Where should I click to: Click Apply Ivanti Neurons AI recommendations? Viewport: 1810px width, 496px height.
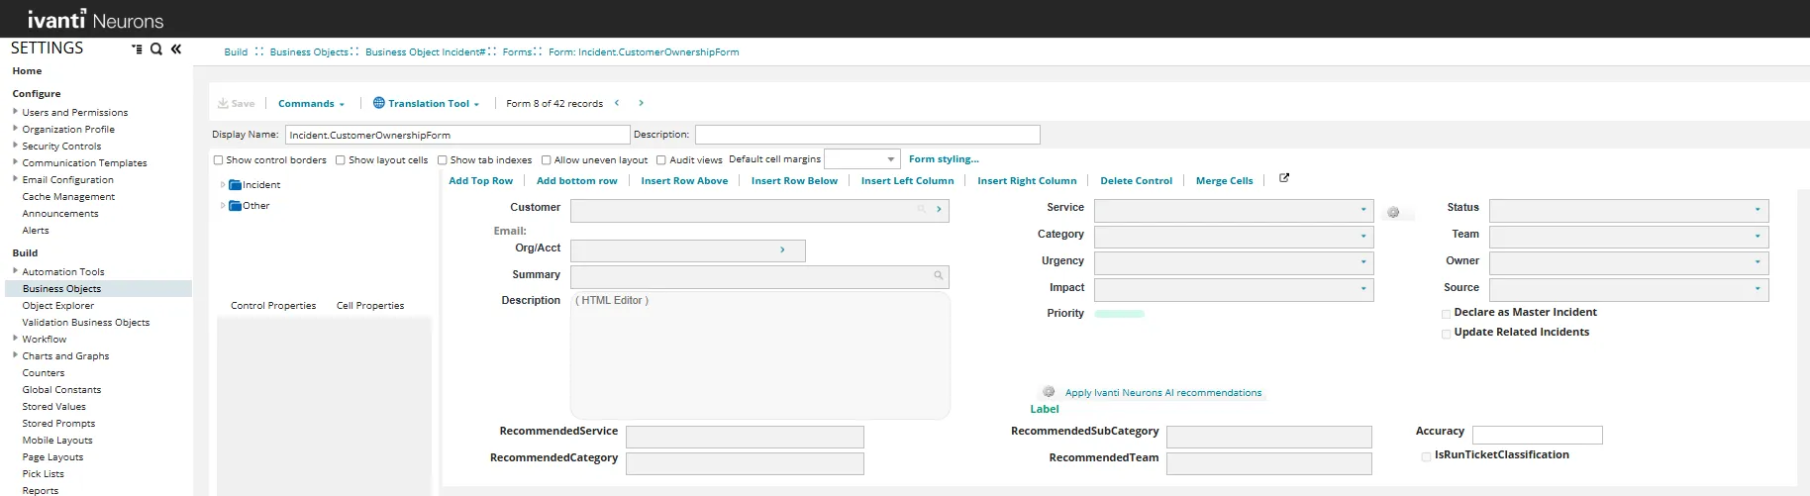(x=1163, y=393)
